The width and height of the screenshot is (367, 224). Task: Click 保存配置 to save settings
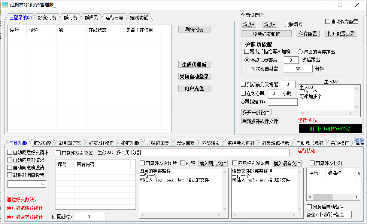pyautogui.click(x=308, y=34)
